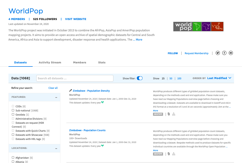Select the Afghanistan location checkbox
Viewport: 242px width, 163px height.
[13, 158]
